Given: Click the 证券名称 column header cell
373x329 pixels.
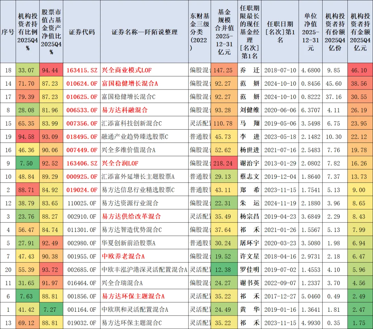Looking at the screenshot, I should pyautogui.click(x=144, y=32).
